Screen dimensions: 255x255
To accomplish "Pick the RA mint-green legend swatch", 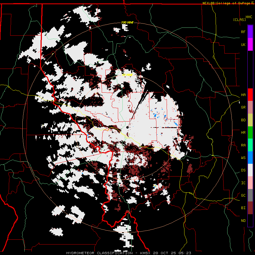I will tap(250, 145).
